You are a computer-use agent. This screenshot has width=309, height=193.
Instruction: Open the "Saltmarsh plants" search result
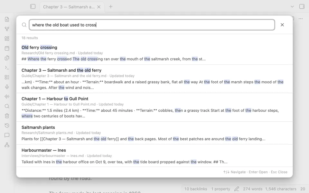pos(154,133)
